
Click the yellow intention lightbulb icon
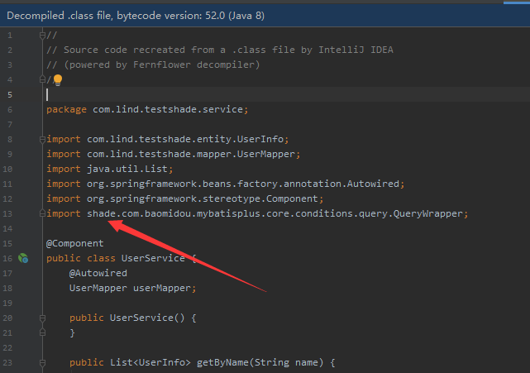[58, 80]
